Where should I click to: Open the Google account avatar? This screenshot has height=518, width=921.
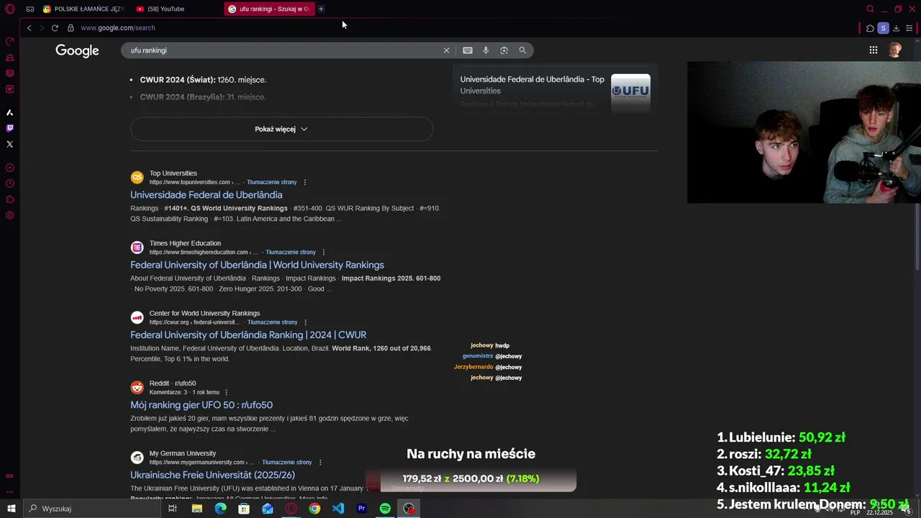click(894, 50)
